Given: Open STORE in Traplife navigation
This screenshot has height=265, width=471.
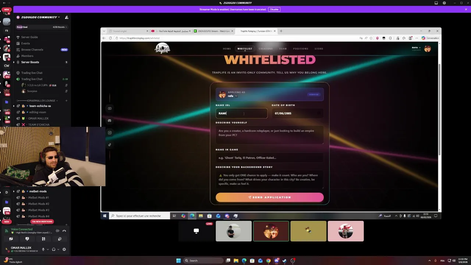Looking at the screenshot, I should pyautogui.click(x=319, y=49).
